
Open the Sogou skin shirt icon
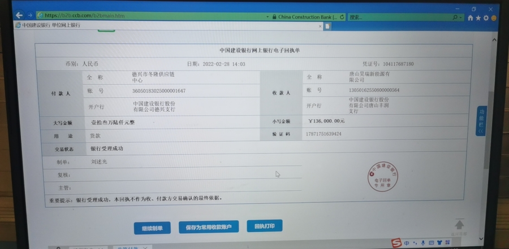440,243
